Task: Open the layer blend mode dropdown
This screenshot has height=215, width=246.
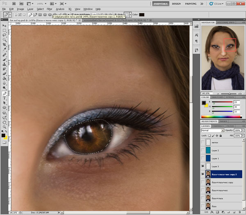Action: click(x=211, y=130)
